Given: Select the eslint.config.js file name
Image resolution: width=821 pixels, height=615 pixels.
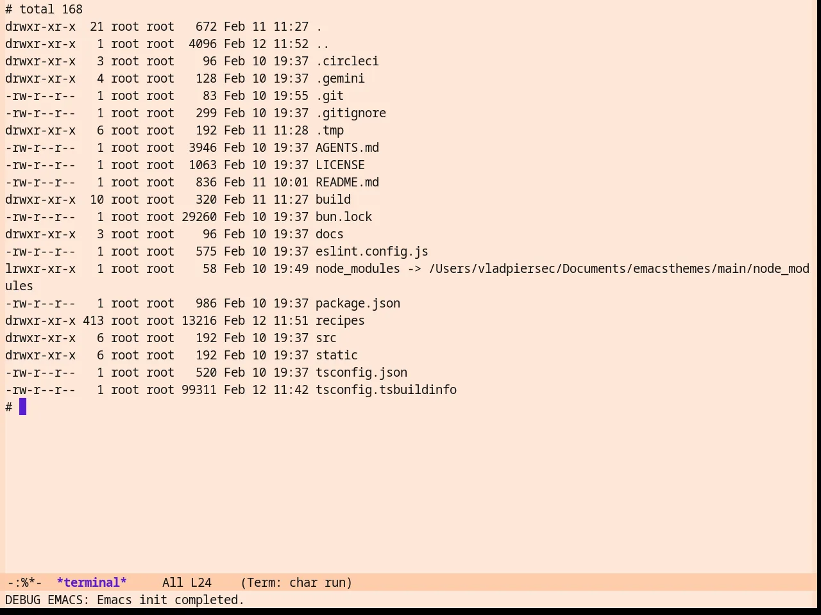Looking at the screenshot, I should click(x=372, y=252).
